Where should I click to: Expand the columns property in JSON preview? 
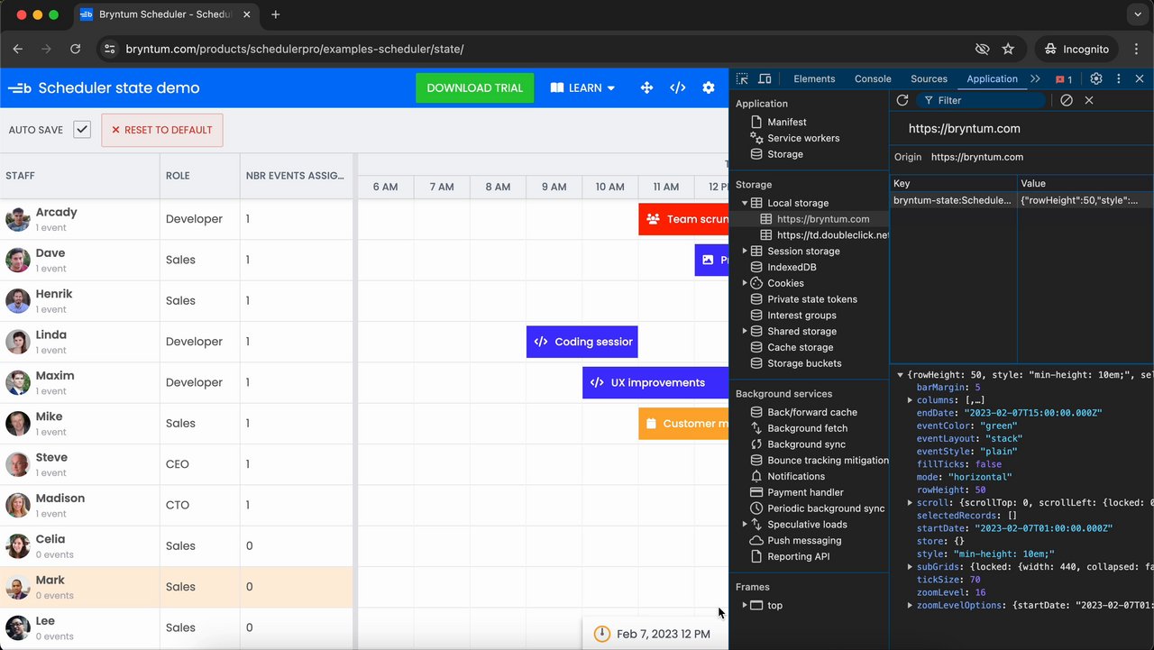click(x=911, y=400)
